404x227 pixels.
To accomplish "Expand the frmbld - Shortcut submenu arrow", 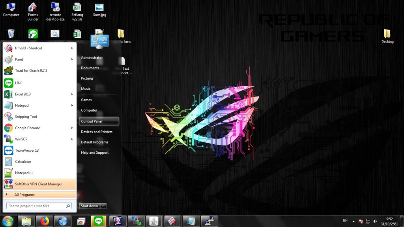I will (72, 48).
